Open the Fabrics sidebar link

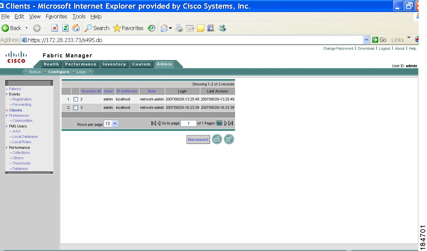tap(15, 89)
